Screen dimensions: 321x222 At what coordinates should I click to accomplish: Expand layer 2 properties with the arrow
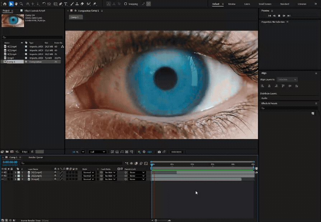pyautogui.click(x=15, y=176)
